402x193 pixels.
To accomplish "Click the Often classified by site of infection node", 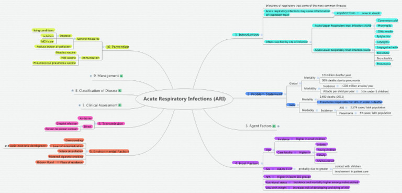I will click(286, 41).
